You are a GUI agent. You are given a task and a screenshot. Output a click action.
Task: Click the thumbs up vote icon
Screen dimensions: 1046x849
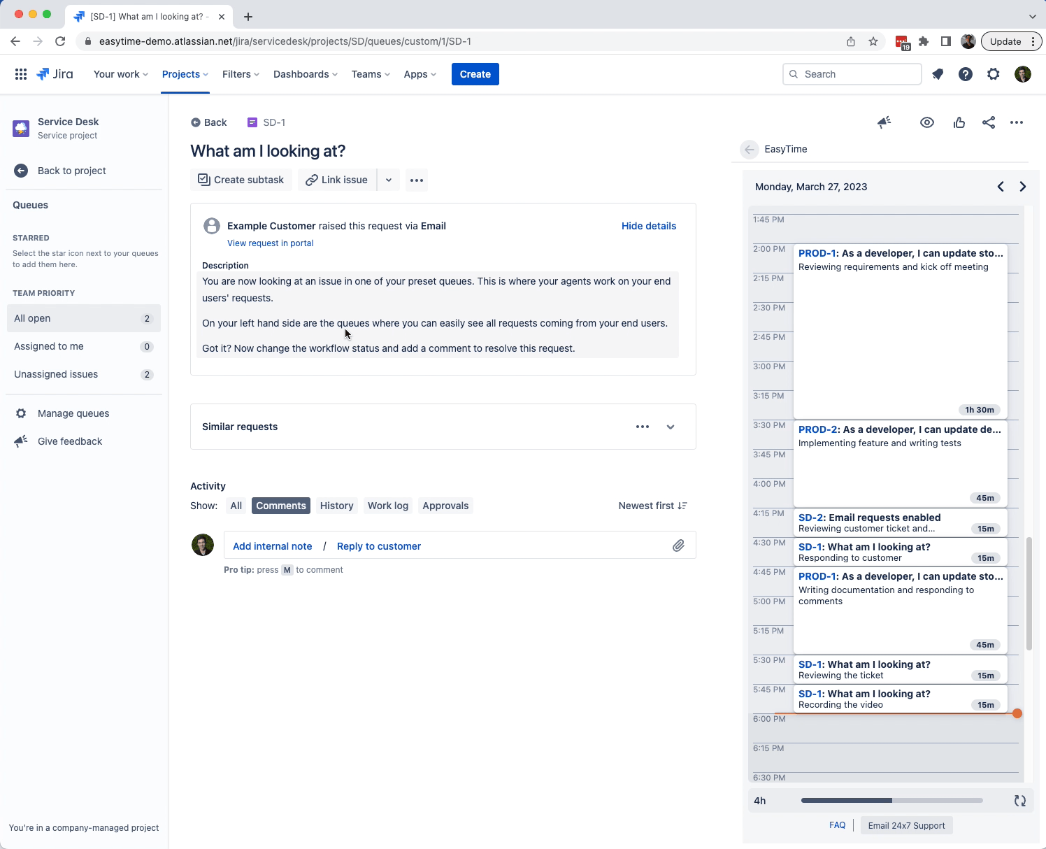tap(959, 122)
